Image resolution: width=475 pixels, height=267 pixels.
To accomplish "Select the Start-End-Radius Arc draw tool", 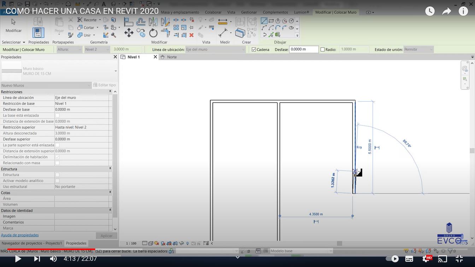I will (264, 28).
